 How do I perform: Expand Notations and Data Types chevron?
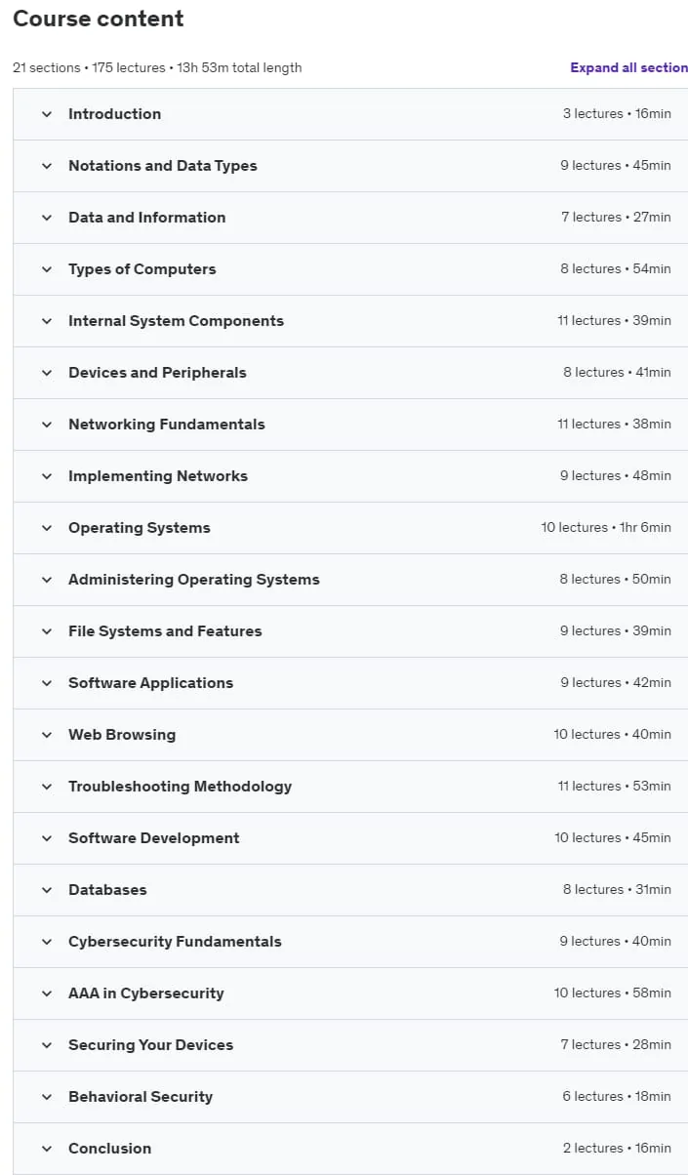47,166
